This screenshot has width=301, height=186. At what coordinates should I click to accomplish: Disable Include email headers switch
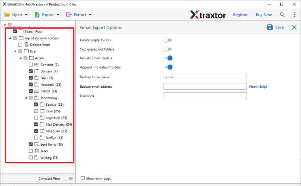[169, 58]
